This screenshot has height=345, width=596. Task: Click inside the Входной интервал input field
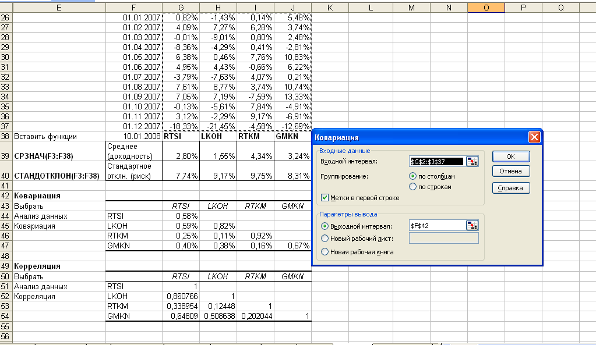click(x=437, y=161)
